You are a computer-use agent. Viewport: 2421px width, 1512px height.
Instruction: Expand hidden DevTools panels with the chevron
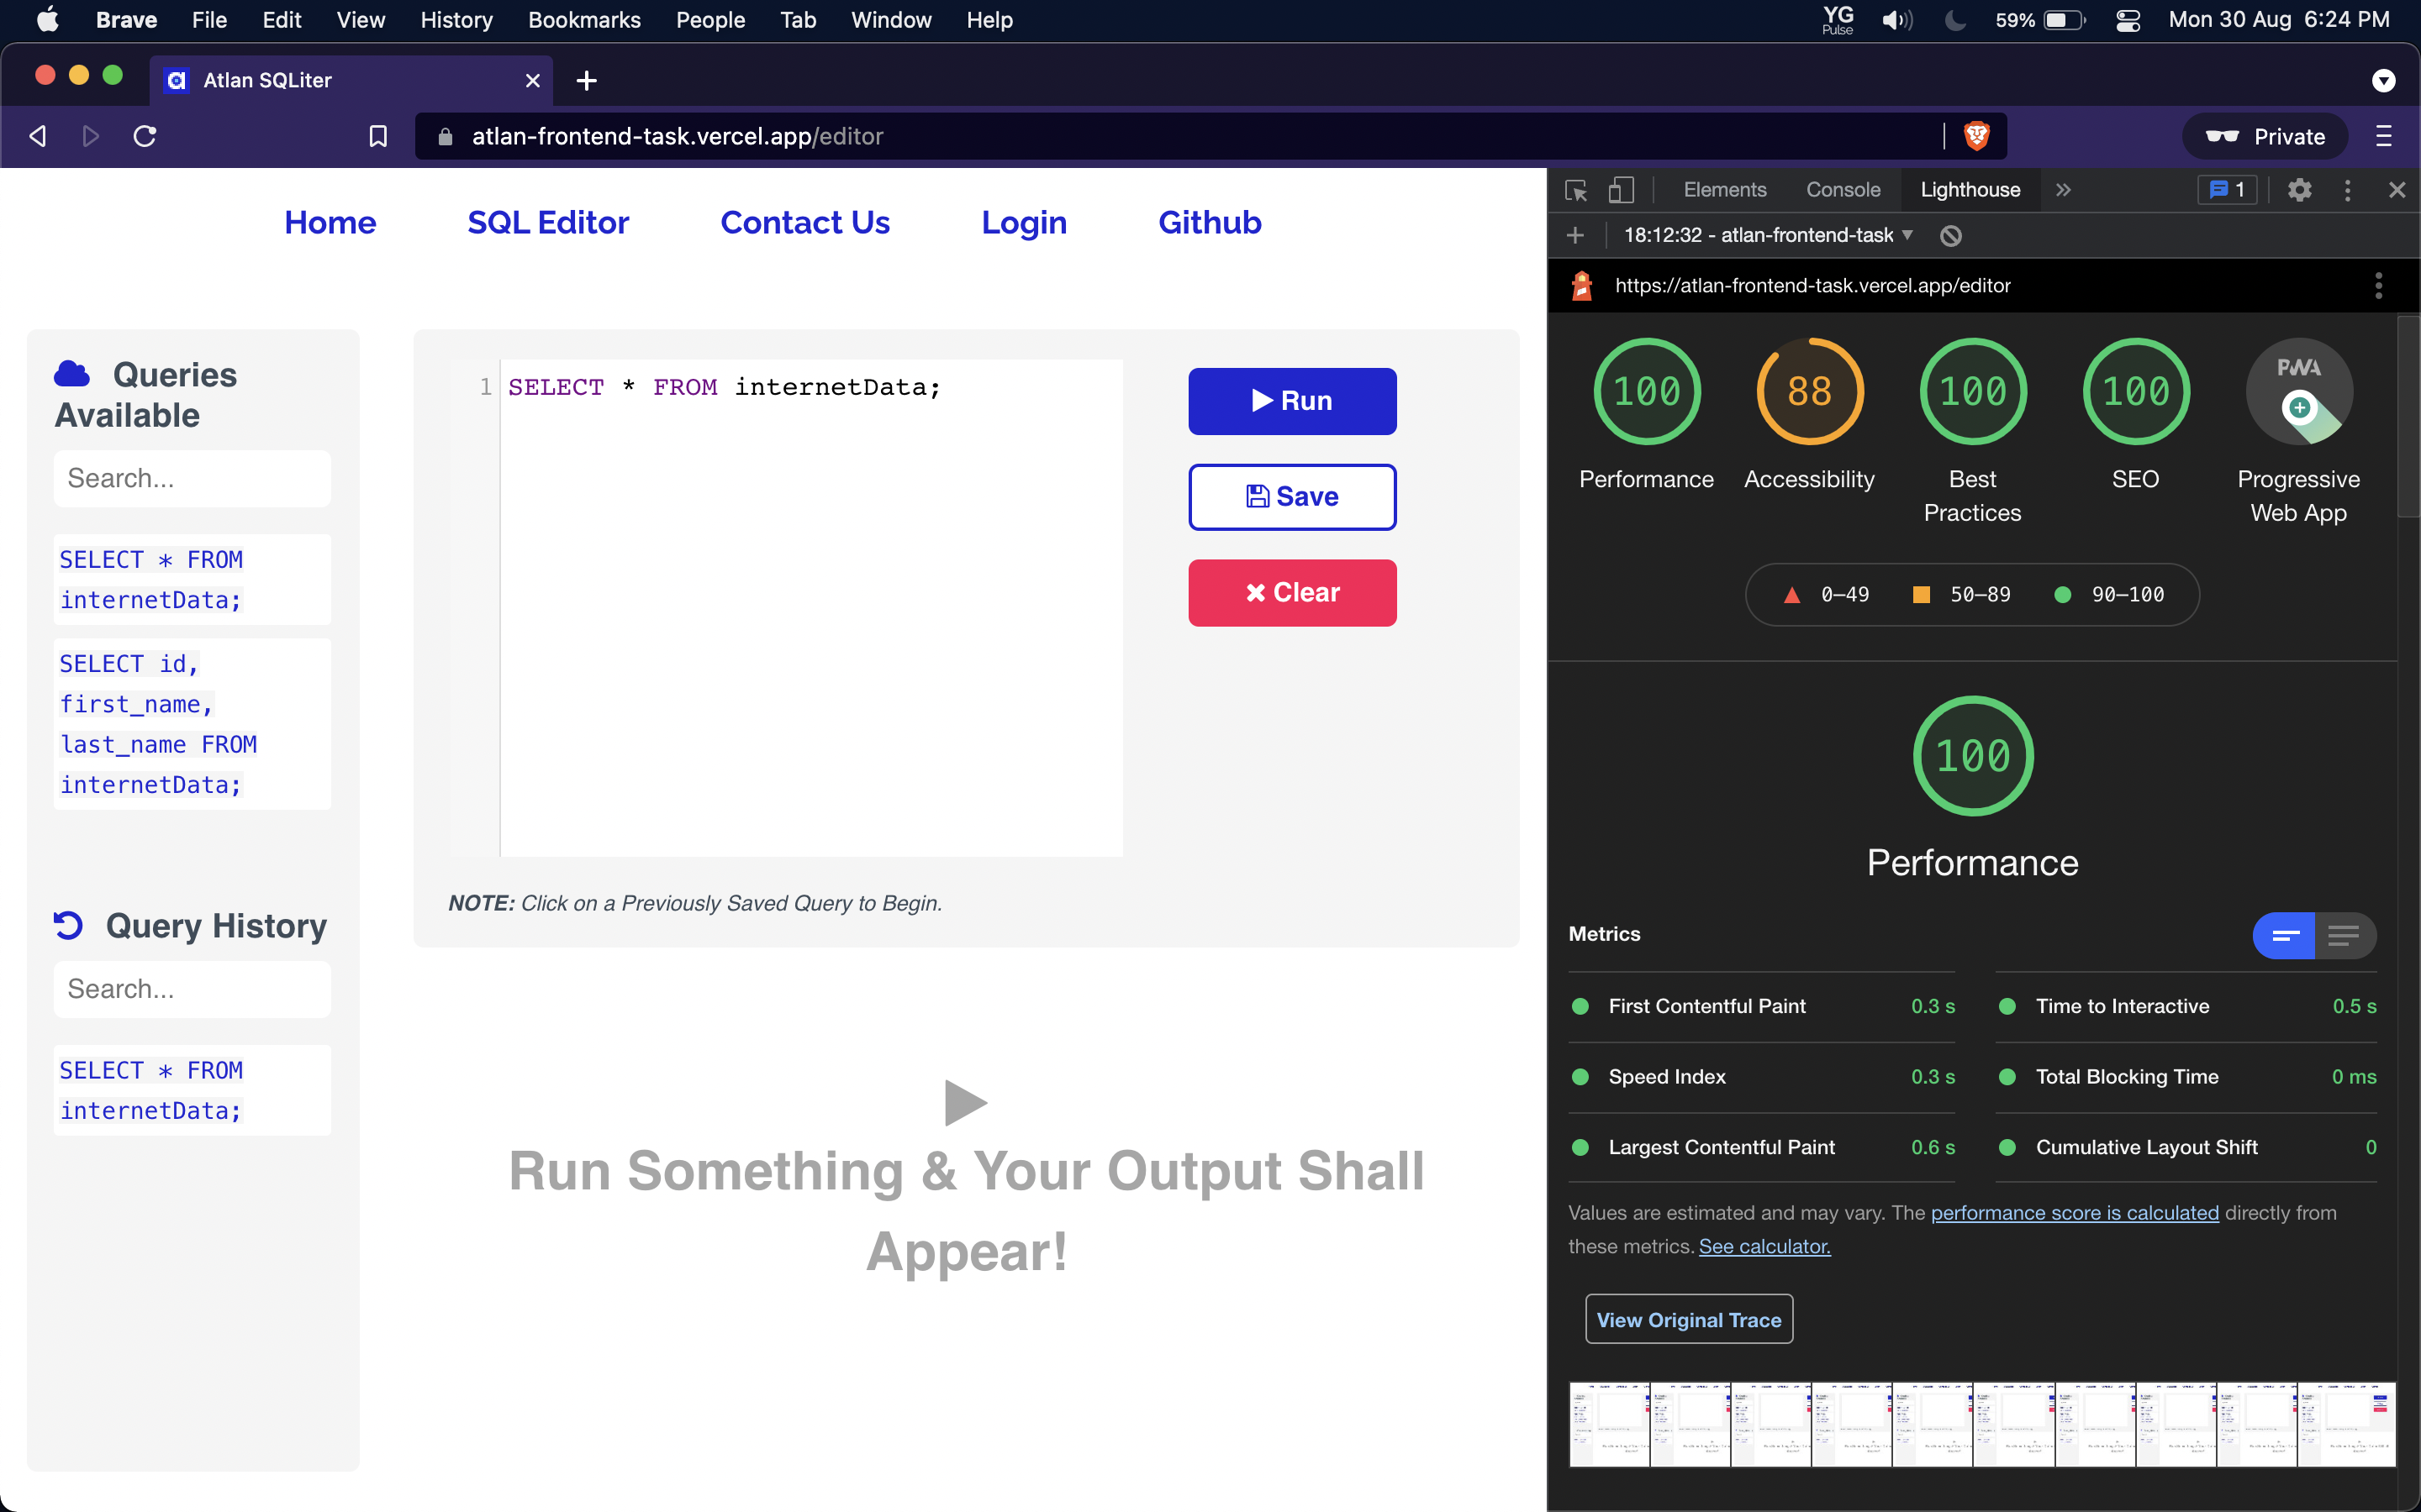click(x=2063, y=190)
